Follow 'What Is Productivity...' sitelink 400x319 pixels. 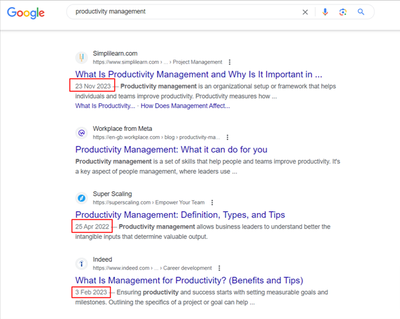(105, 106)
